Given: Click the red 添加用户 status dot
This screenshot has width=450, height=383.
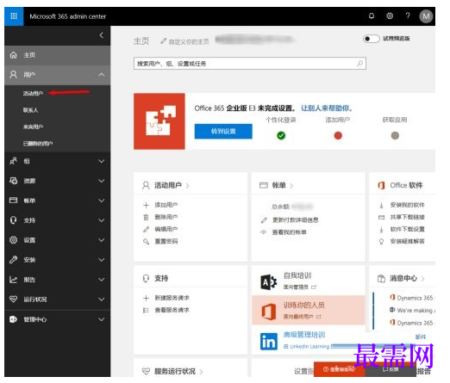Looking at the screenshot, I should (x=338, y=135).
